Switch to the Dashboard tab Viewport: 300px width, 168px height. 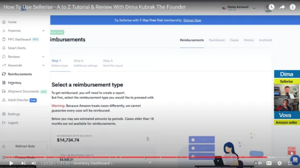pos(217,40)
